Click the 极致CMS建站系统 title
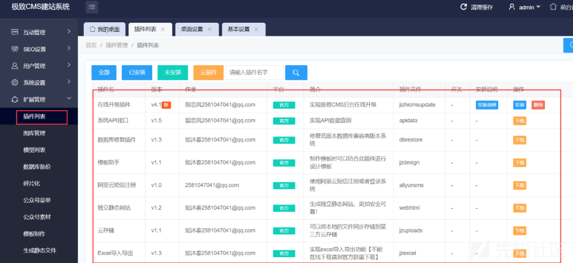Image resolution: width=573 pixels, height=263 pixels. (x=40, y=7)
